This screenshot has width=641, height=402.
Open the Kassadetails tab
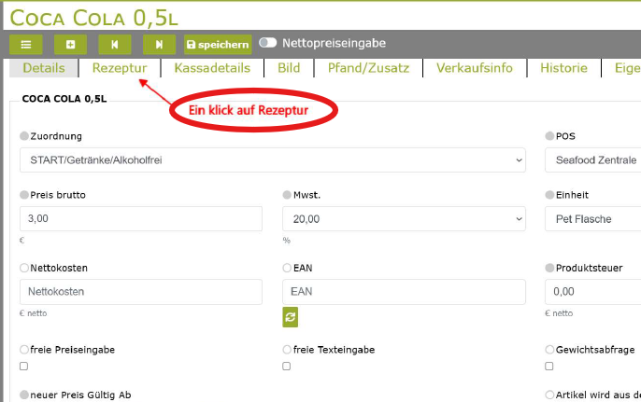pyautogui.click(x=212, y=68)
